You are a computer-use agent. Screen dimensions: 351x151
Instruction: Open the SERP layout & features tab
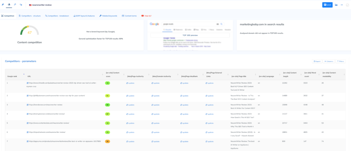(84, 16)
